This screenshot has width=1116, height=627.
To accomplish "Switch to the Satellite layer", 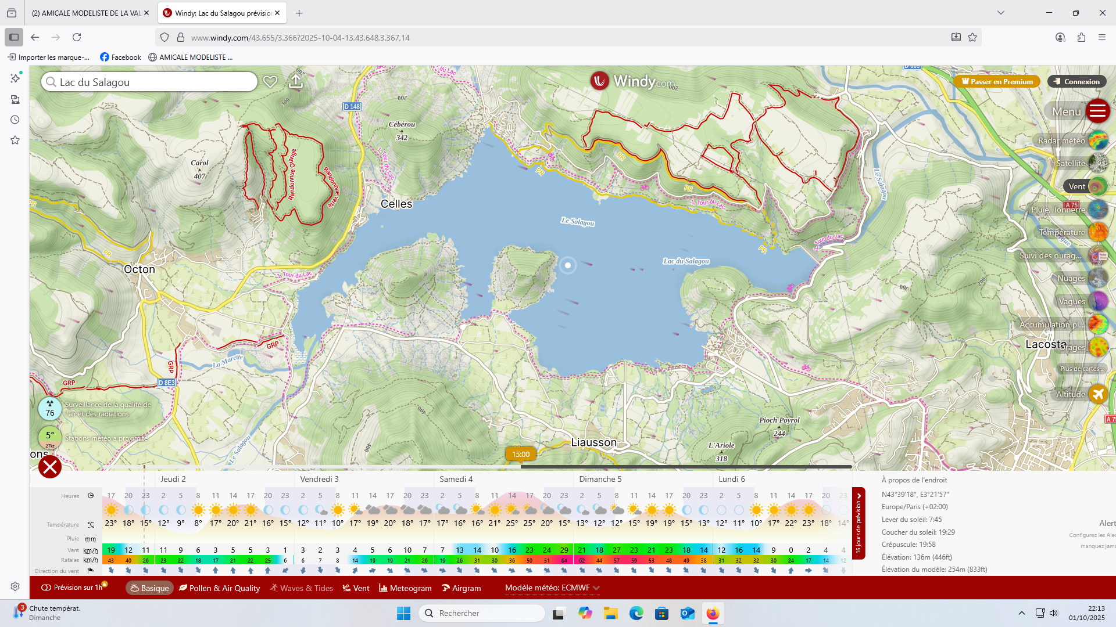I will (x=1097, y=163).
